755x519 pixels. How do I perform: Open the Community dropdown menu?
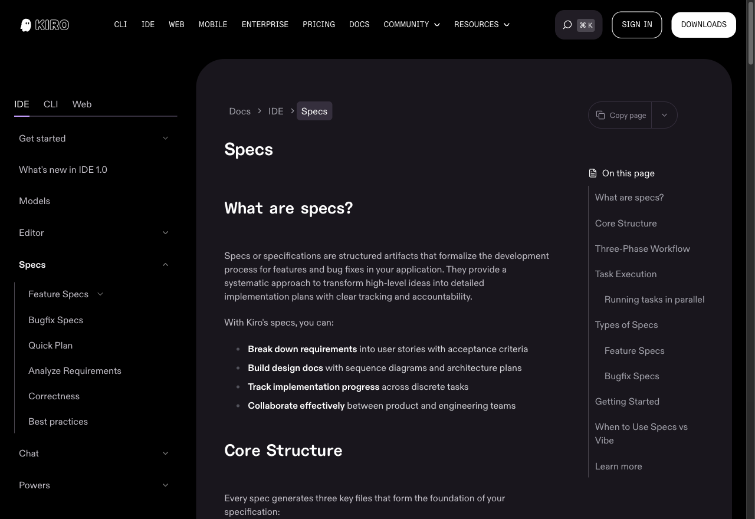pyautogui.click(x=412, y=25)
